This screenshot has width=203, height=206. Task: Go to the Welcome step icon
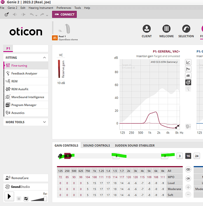pyautogui.click(x=166, y=29)
